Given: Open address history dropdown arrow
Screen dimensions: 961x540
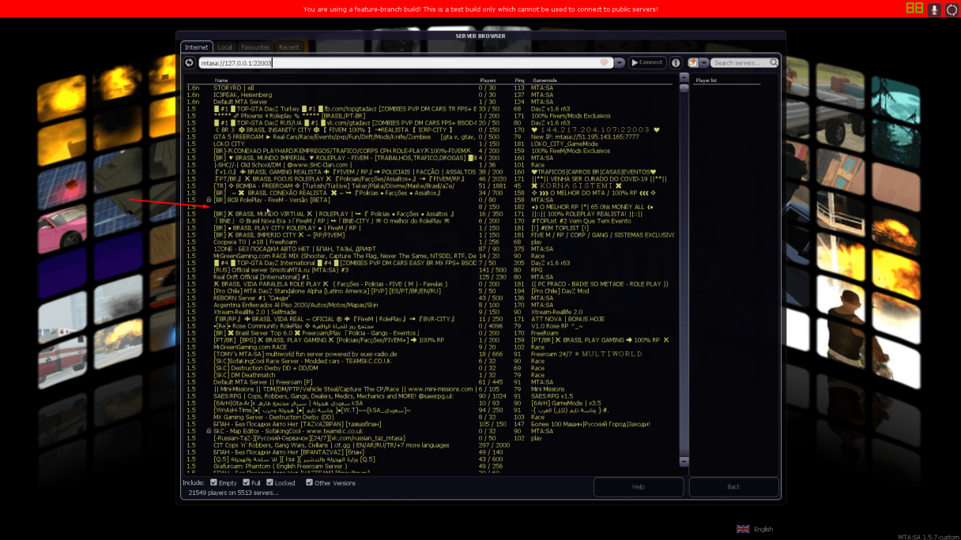Looking at the screenshot, I should coord(620,62).
